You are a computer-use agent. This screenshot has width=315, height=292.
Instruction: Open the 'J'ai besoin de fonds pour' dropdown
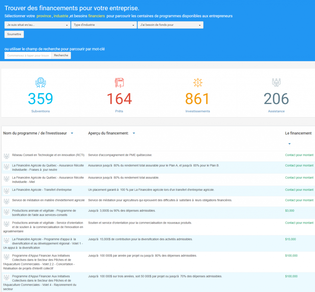pos(170,25)
